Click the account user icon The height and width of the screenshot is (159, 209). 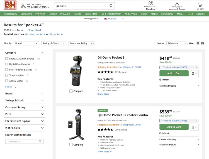pyautogui.click(x=177, y=3)
